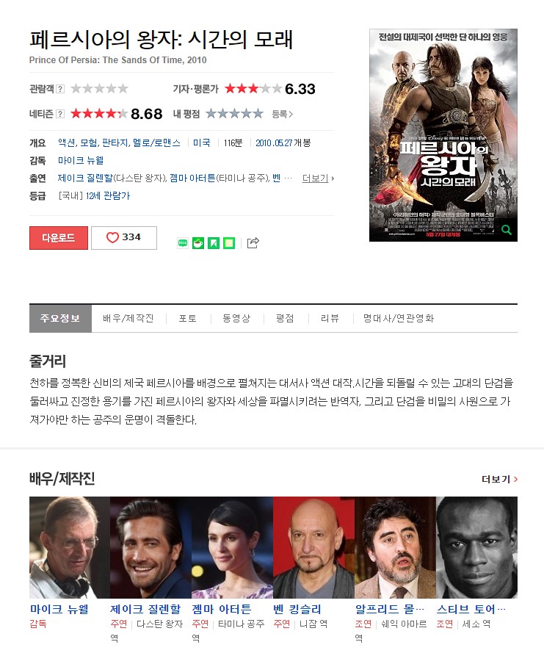Expand 배우/제작진 section via 더보기
Image resolution: width=544 pixels, height=653 pixels.
point(499,480)
